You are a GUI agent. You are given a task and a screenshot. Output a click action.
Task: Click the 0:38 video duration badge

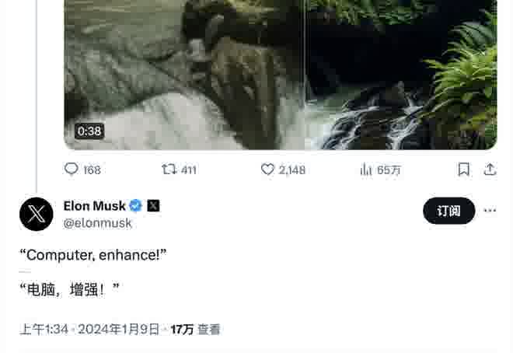click(x=89, y=131)
